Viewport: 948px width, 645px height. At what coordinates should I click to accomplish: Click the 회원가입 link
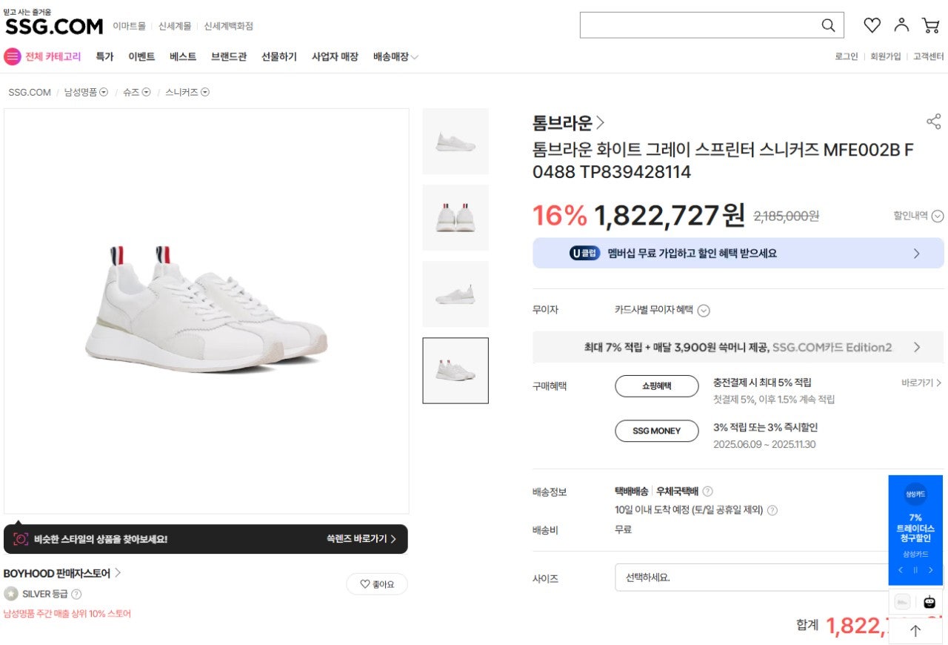(x=885, y=56)
